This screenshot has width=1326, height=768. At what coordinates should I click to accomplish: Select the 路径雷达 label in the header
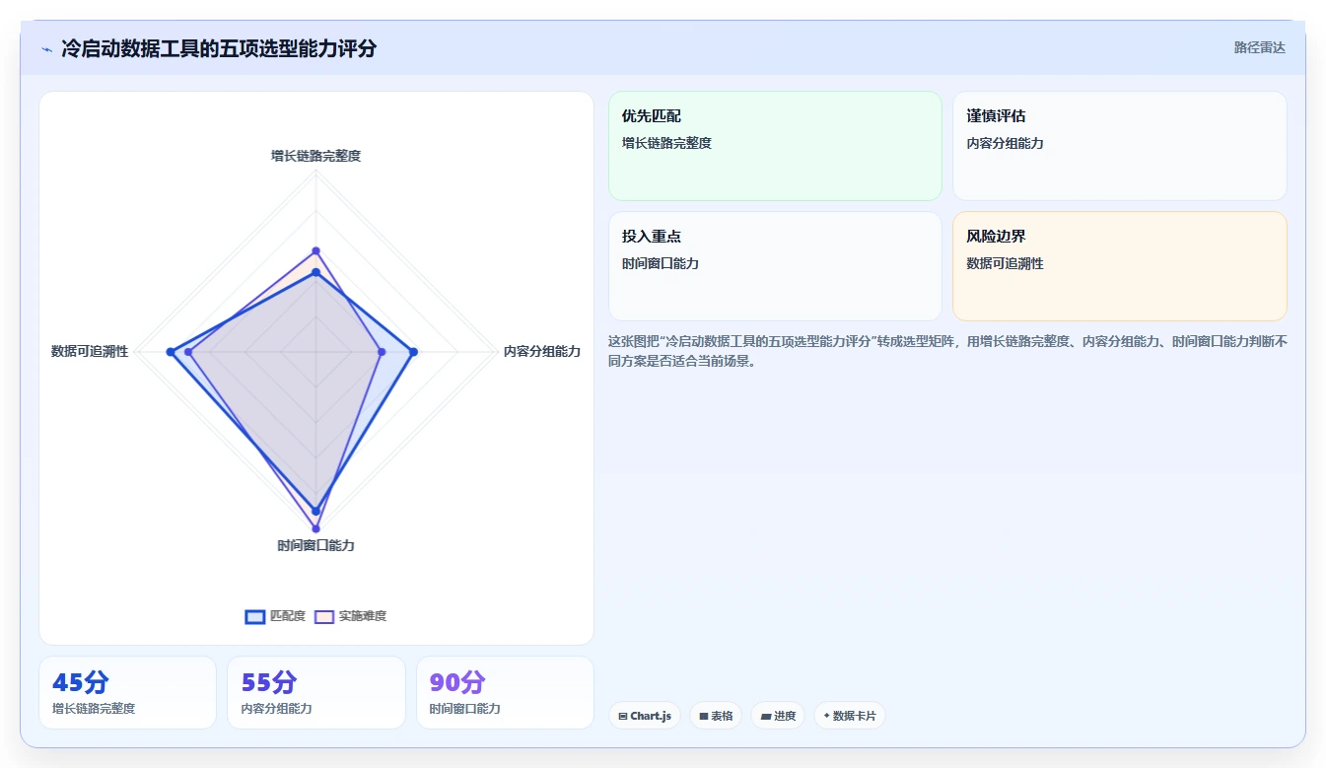1260,47
